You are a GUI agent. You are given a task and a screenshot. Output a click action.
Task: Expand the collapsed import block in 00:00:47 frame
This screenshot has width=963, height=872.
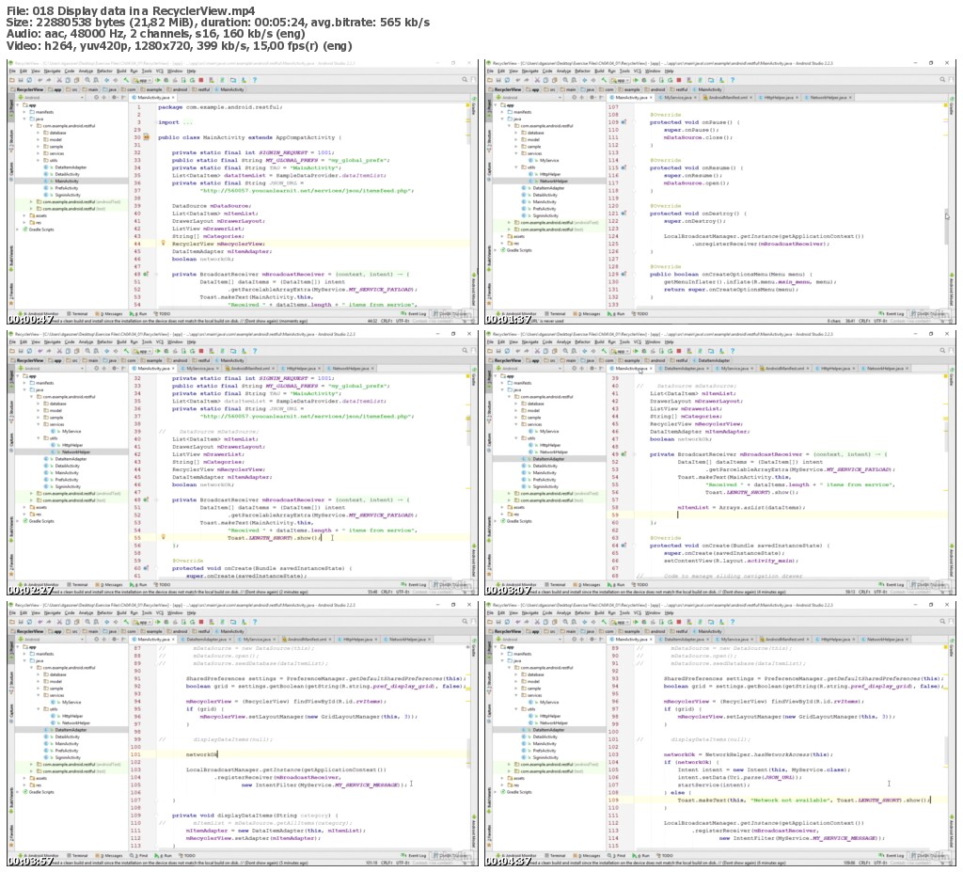pyautogui.click(x=187, y=121)
